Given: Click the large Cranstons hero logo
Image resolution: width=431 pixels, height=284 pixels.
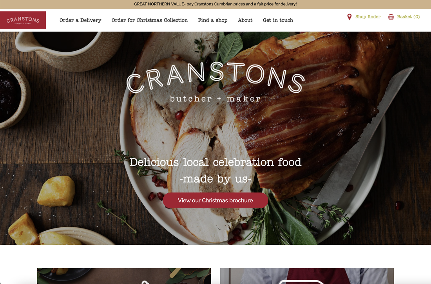Looking at the screenshot, I should (216, 77).
